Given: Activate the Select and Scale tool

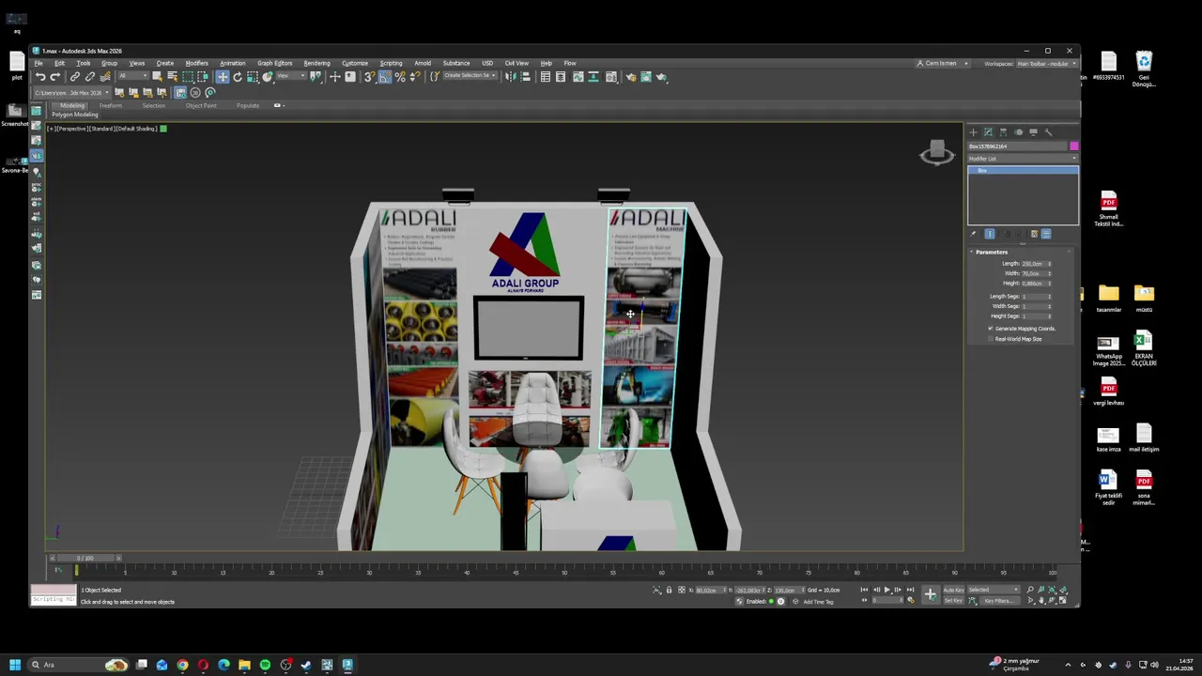Looking at the screenshot, I should click(252, 77).
